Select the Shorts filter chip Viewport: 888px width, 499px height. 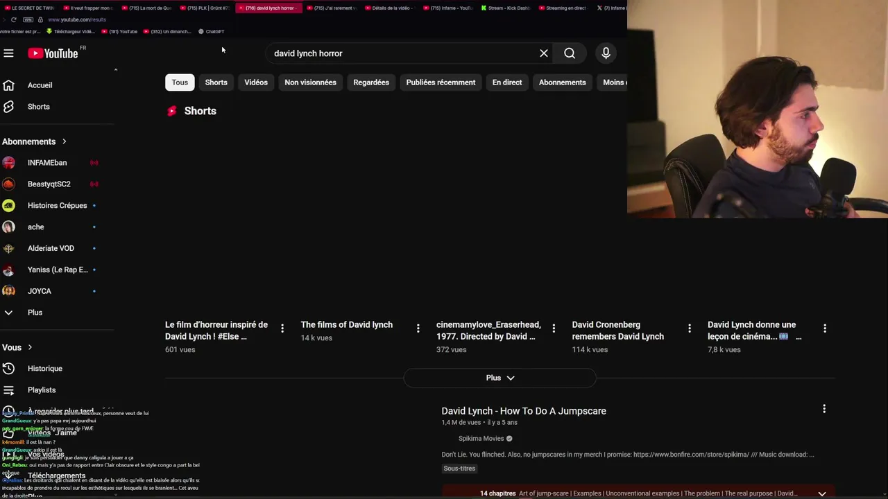[x=216, y=82]
